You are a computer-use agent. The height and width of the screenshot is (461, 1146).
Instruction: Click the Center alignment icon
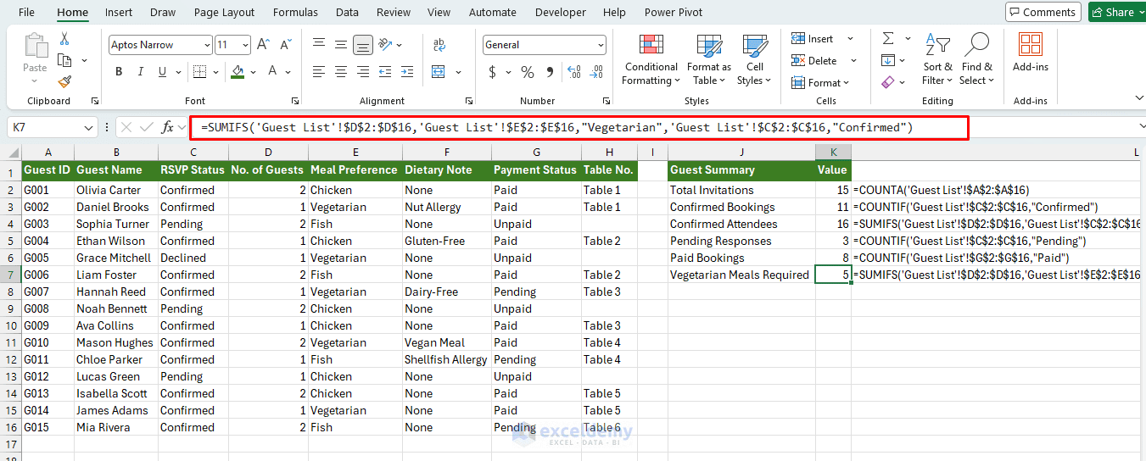click(341, 72)
